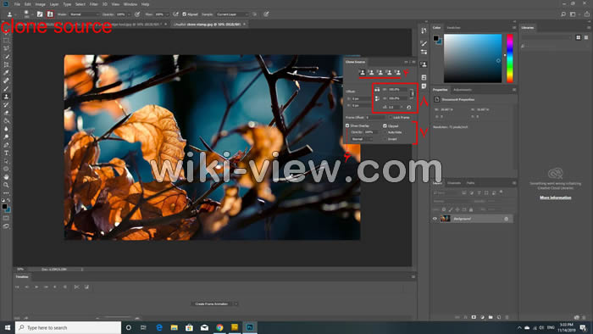593x334 pixels.
Task: Delete layer using Layers panel trash icon
Action: point(507,317)
